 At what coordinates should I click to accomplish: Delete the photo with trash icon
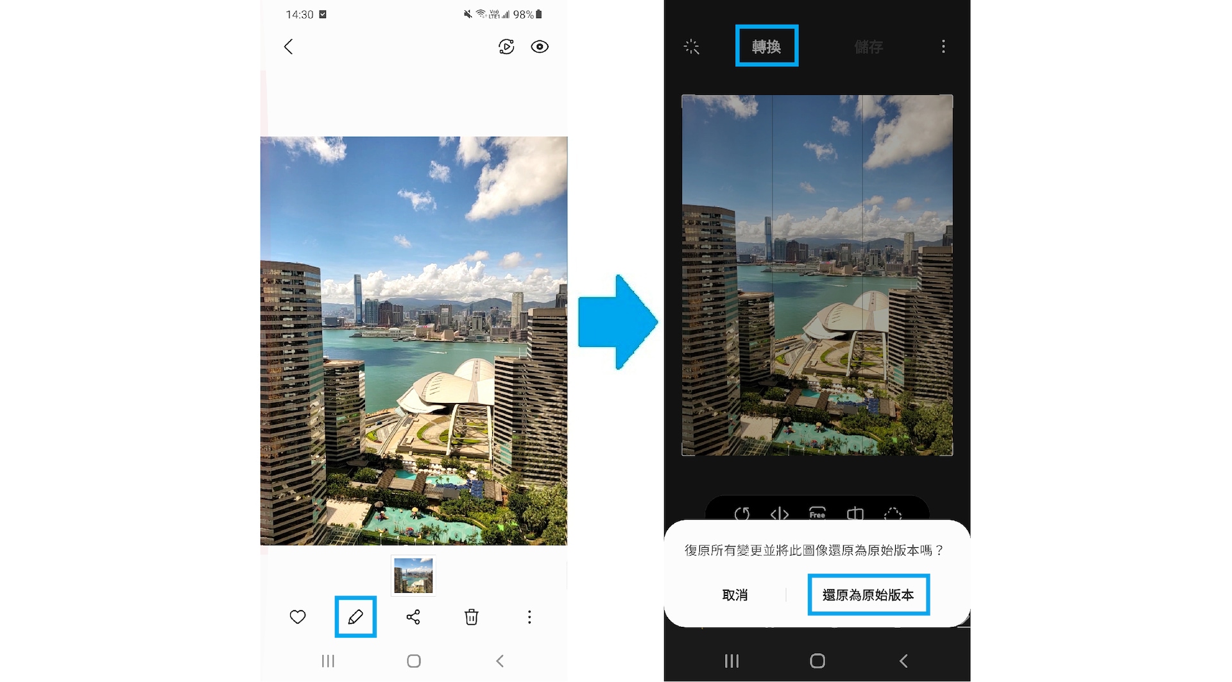(472, 617)
